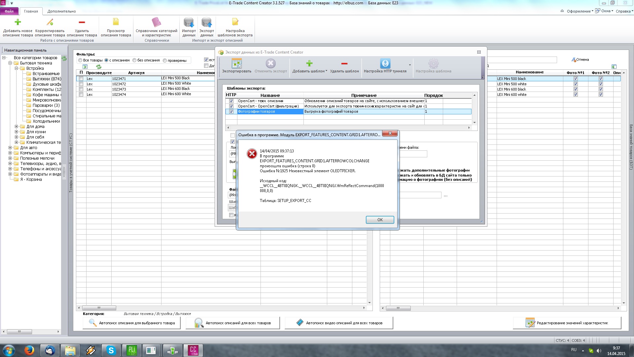Image resolution: width=634 pixels, height=357 pixels.
Task: Toggle HTTP checkbox for 'Фотографии товаров' template
Action: pos(231,112)
